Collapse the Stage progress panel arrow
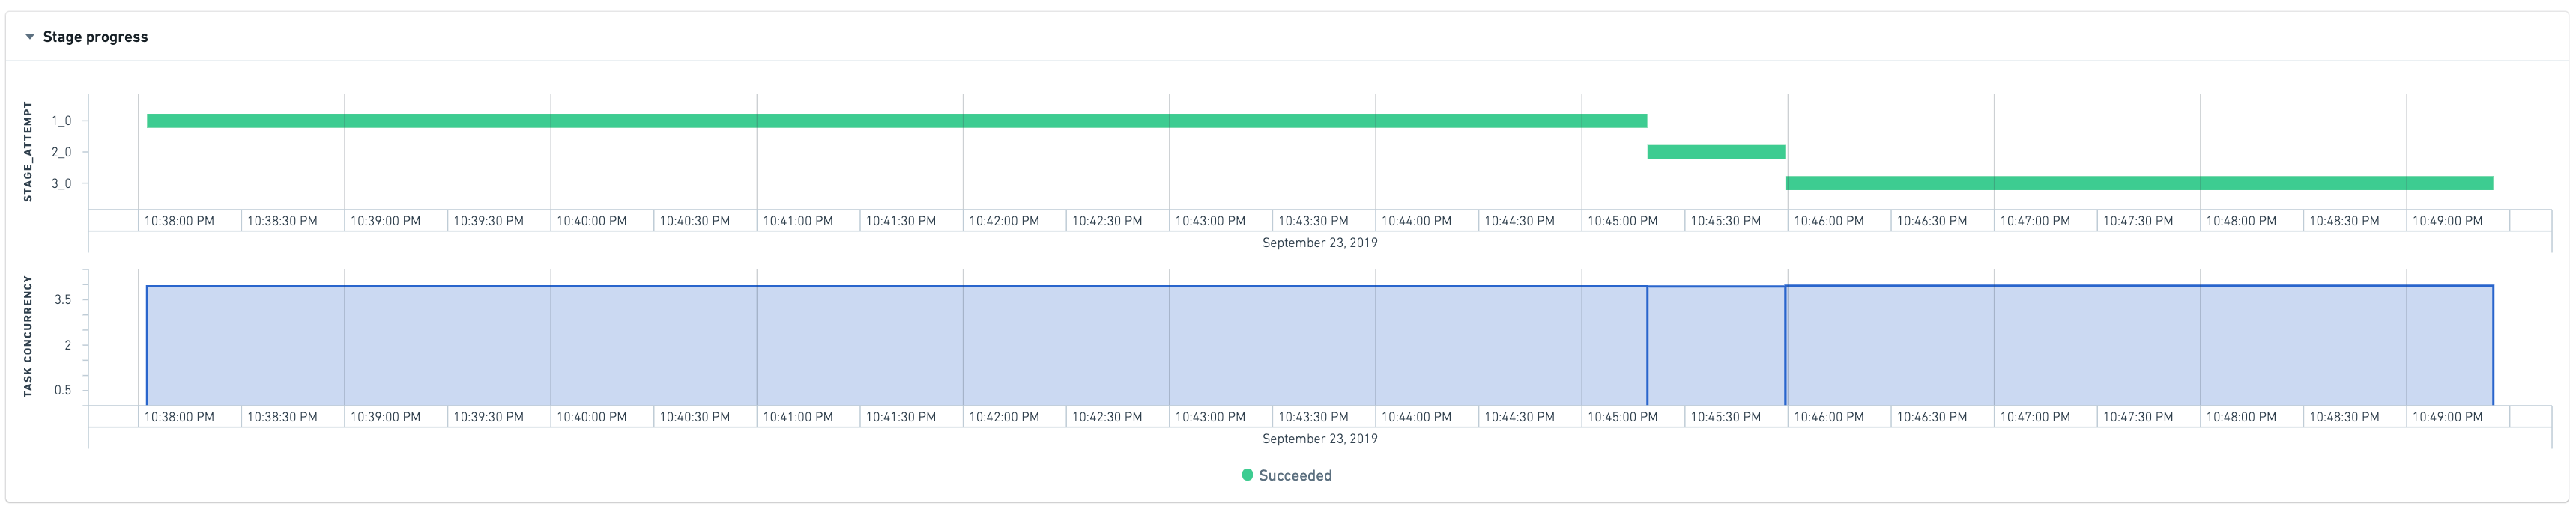Image resolution: width=2576 pixels, height=512 pixels. [x=30, y=37]
